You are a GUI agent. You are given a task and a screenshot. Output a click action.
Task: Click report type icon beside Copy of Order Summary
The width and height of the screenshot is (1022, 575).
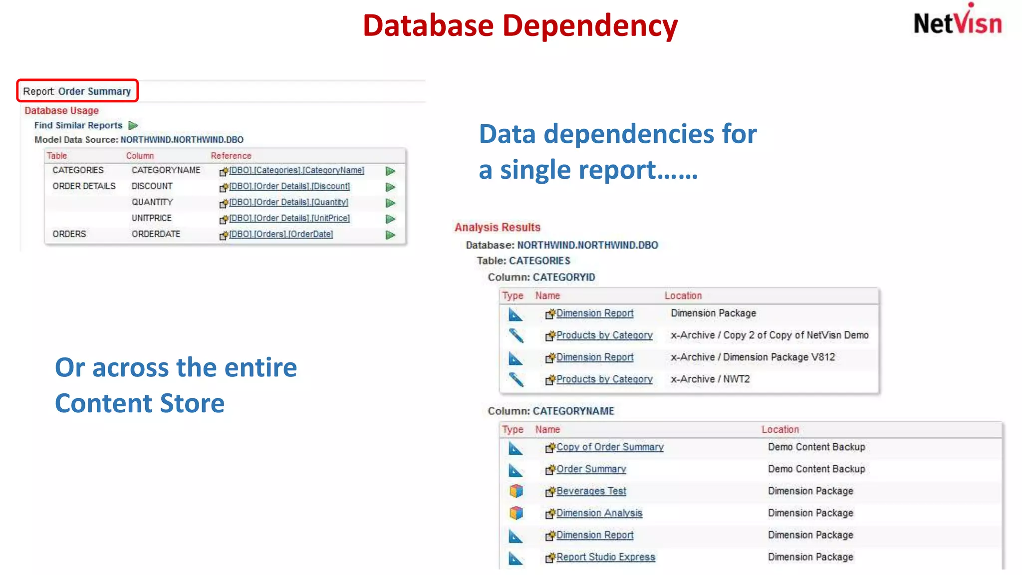(515, 448)
